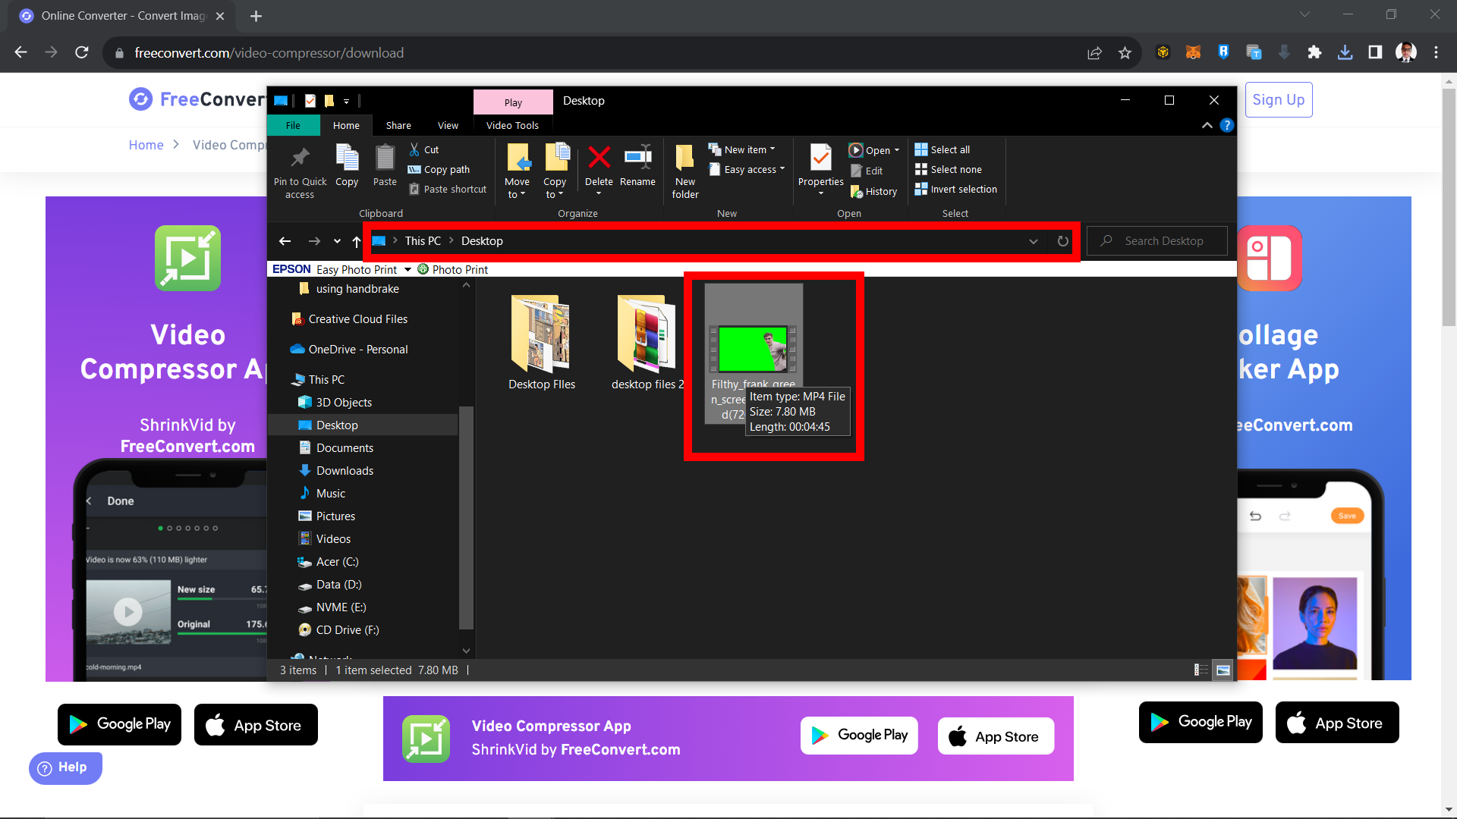The image size is (1457, 819).
Task: Open the Home ribbon tab
Action: pyautogui.click(x=346, y=125)
